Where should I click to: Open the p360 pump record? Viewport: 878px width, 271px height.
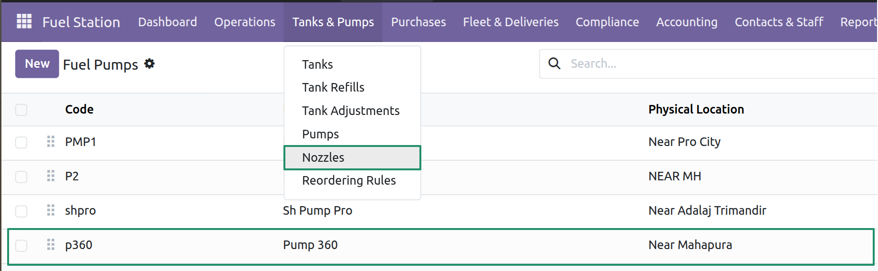pyautogui.click(x=79, y=245)
